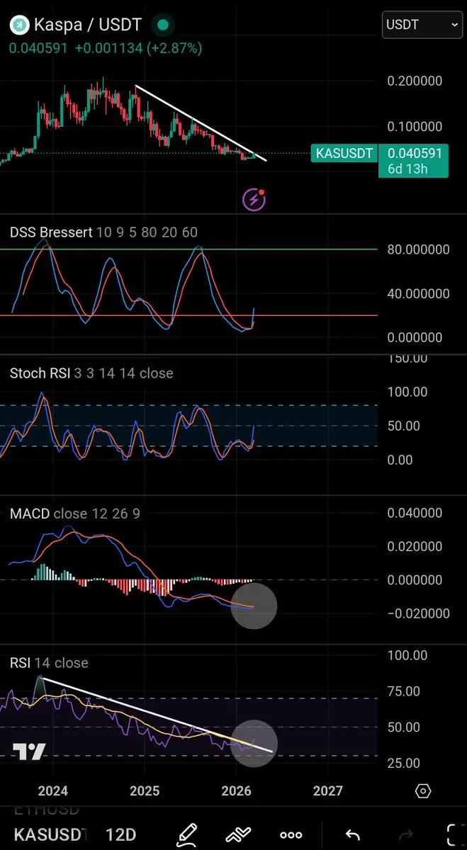Click the current price 0.040591 tag

coord(415,153)
